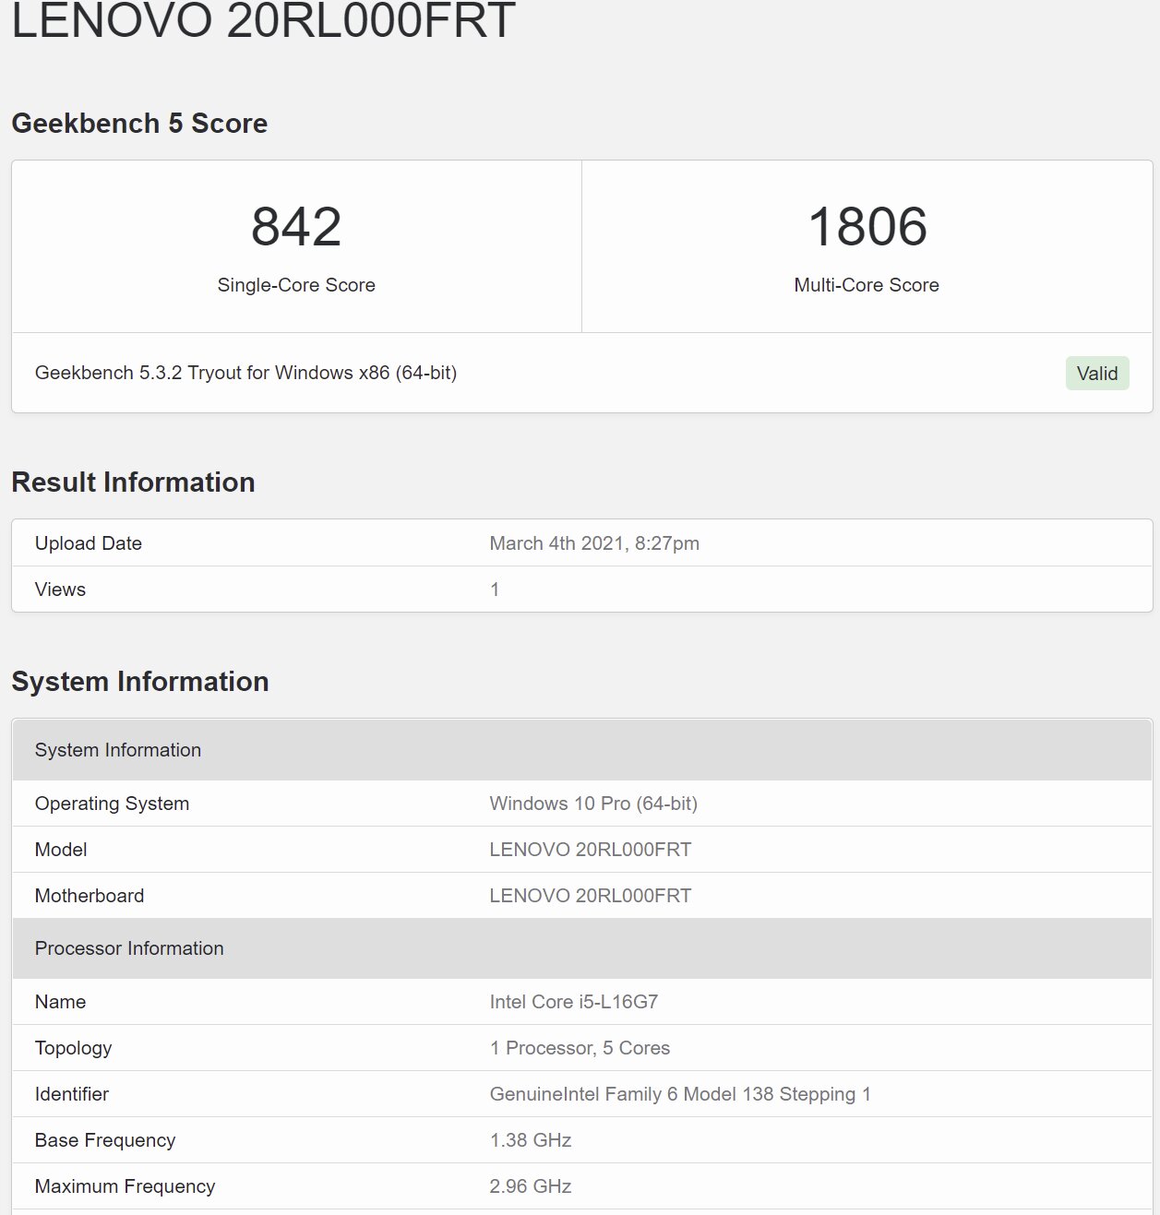Select GenuineIntel Family 6 Model 138 value

pyautogui.click(x=680, y=1094)
